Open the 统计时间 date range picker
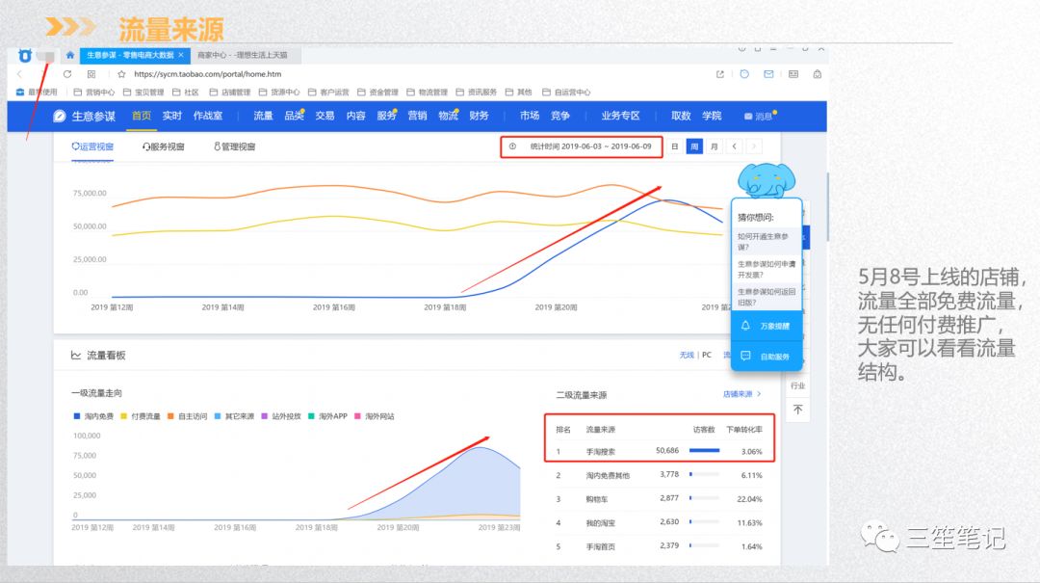 point(582,146)
